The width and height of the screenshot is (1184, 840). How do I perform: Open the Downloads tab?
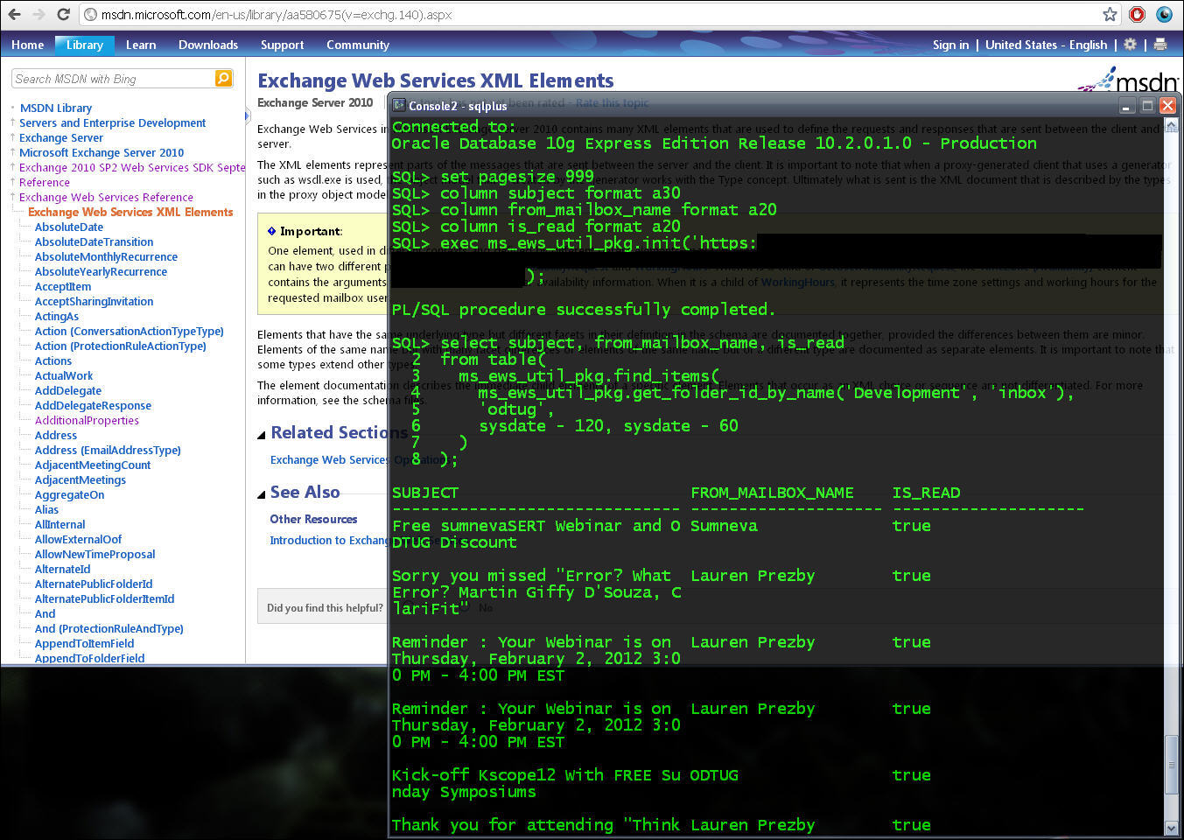tap(207, 45)
